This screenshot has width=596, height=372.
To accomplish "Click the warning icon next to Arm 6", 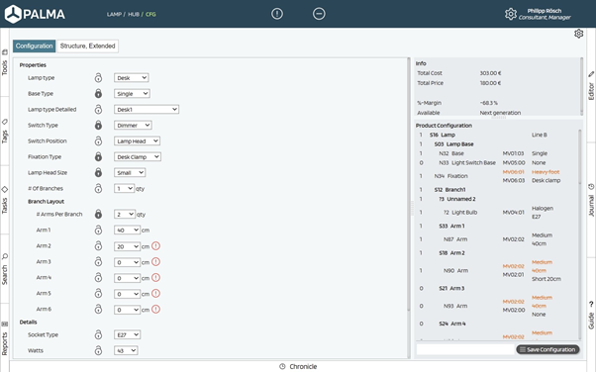I will point(155,310).
